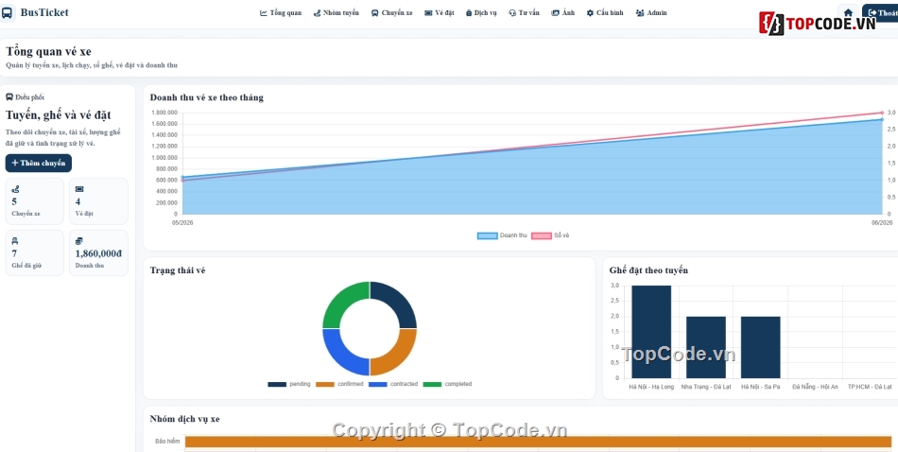Go to Nhóm tuyến menu item
898x452 pixels.
pyautogui.click(x=337, y=12)
